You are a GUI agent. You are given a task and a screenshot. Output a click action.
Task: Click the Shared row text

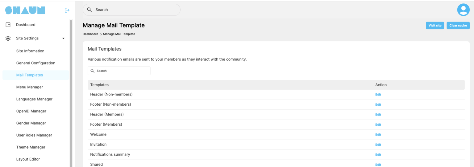pos(96,165)
